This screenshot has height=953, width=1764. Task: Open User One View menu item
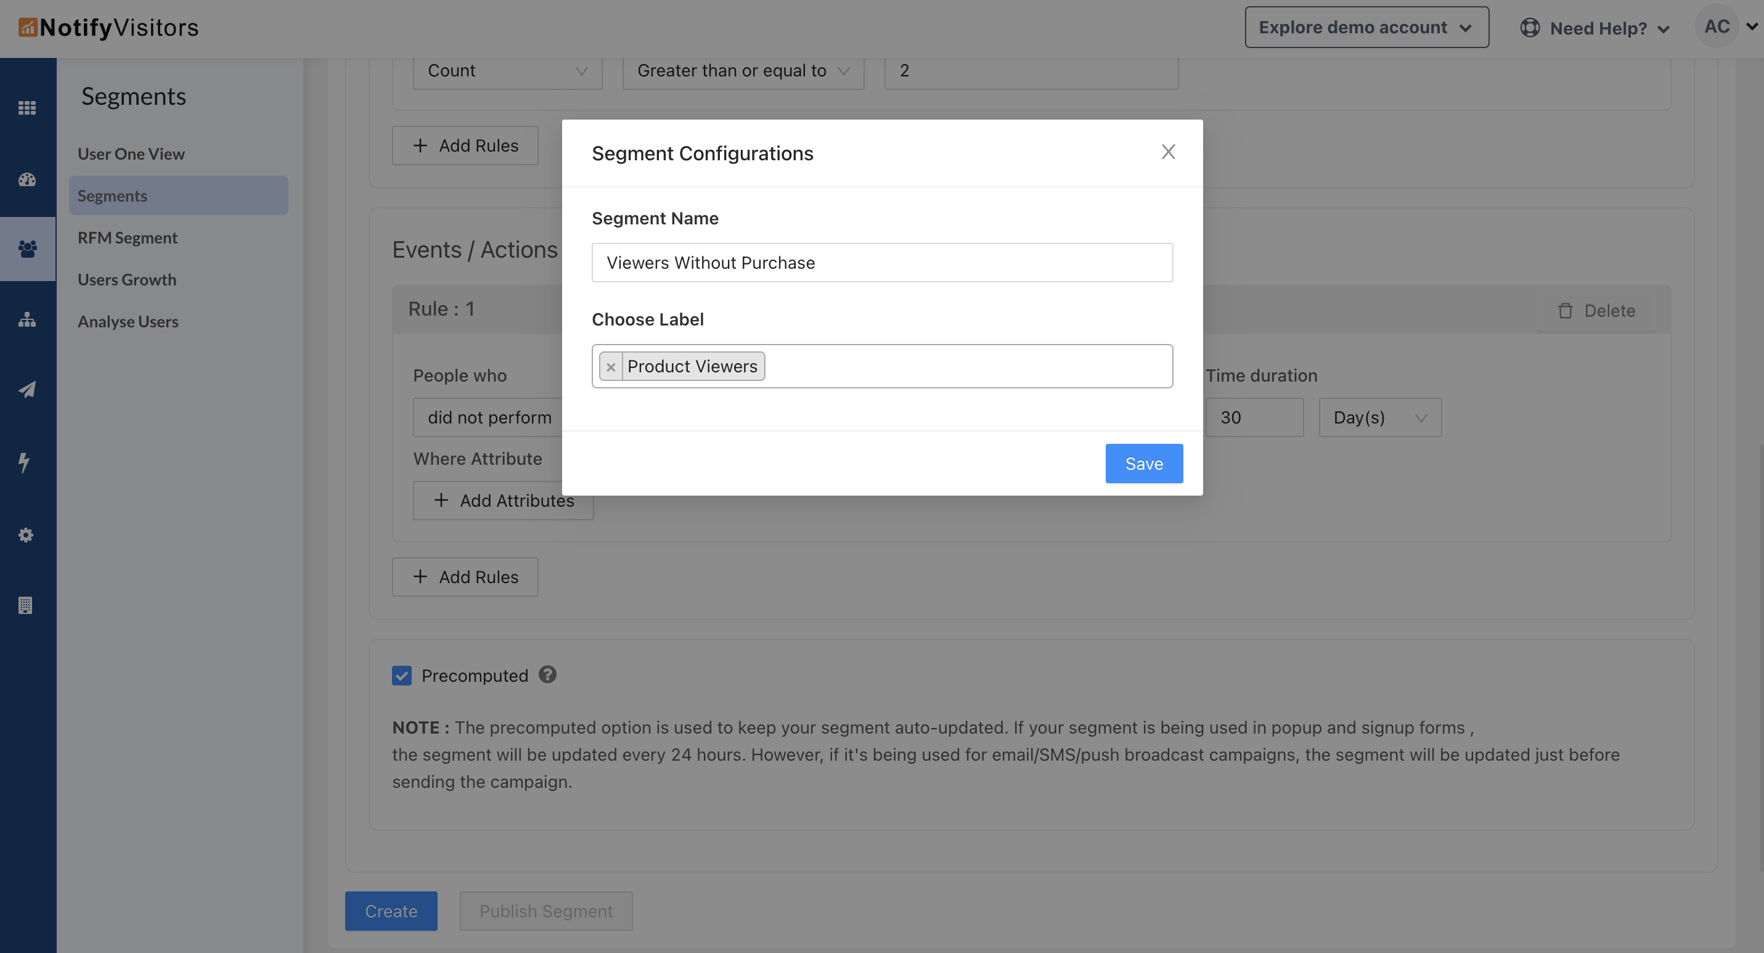pyautogui.click(x=131, y=154)
